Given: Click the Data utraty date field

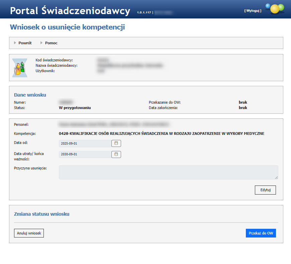Looking at the screenshot, I should pyautogui.click(x=85, y=154).
